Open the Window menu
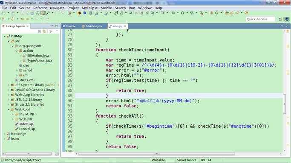 [x=145, y=8]
